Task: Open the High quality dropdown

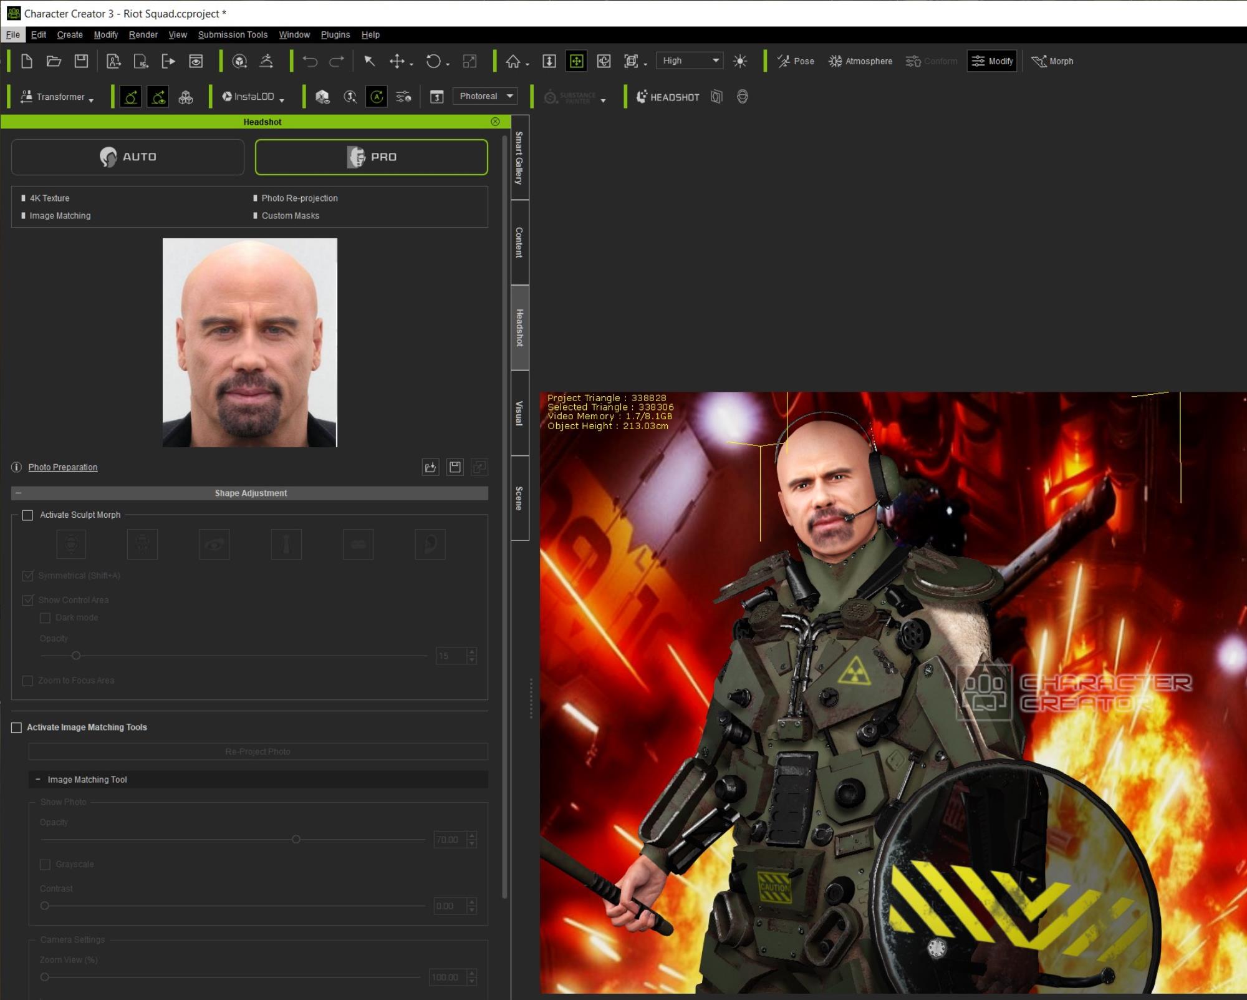Action: click(690, 61)
